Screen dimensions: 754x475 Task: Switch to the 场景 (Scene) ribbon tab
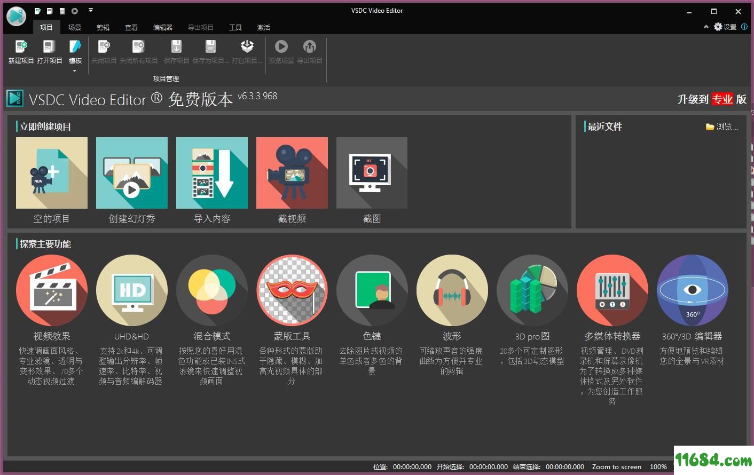pos(75,27)
